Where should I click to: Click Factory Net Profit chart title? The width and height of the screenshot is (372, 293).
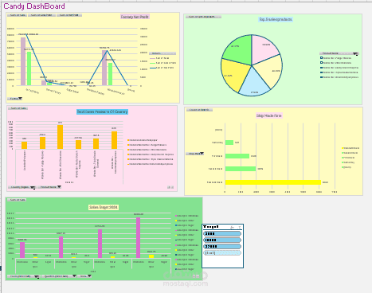pos(135,17)
